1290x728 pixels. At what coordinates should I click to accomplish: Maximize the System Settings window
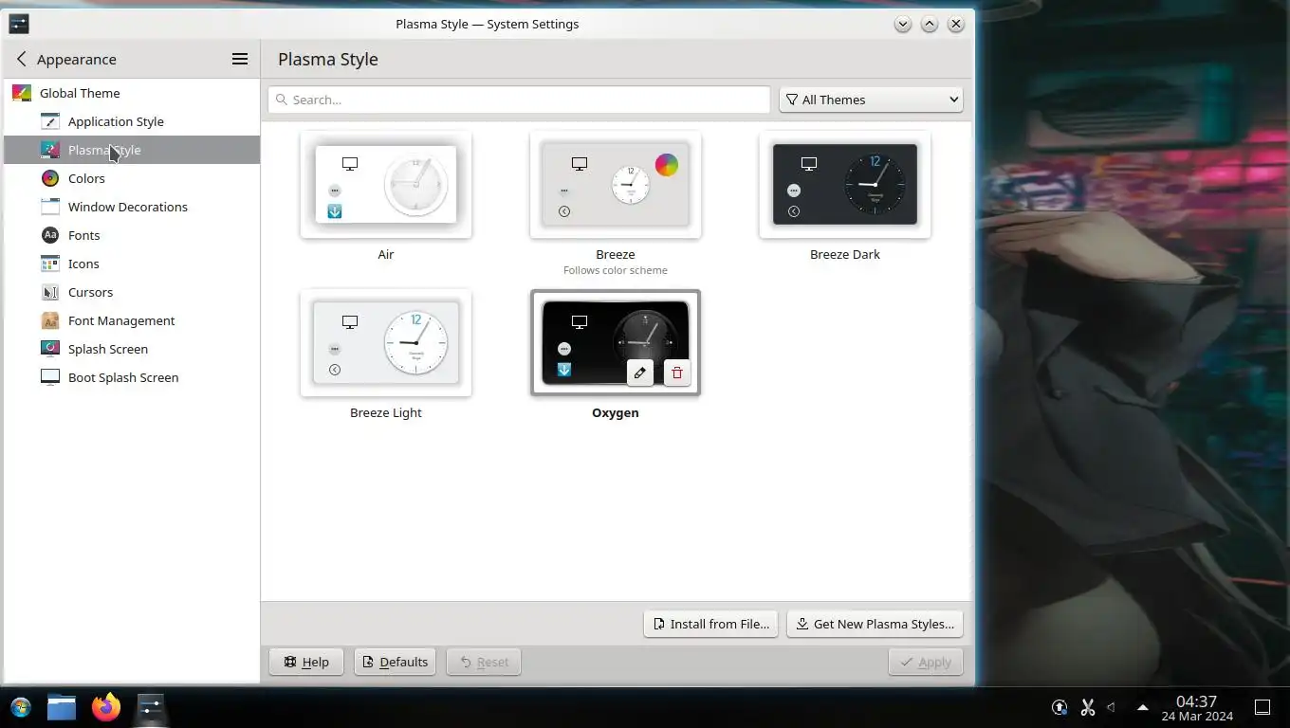click(930, 24)
